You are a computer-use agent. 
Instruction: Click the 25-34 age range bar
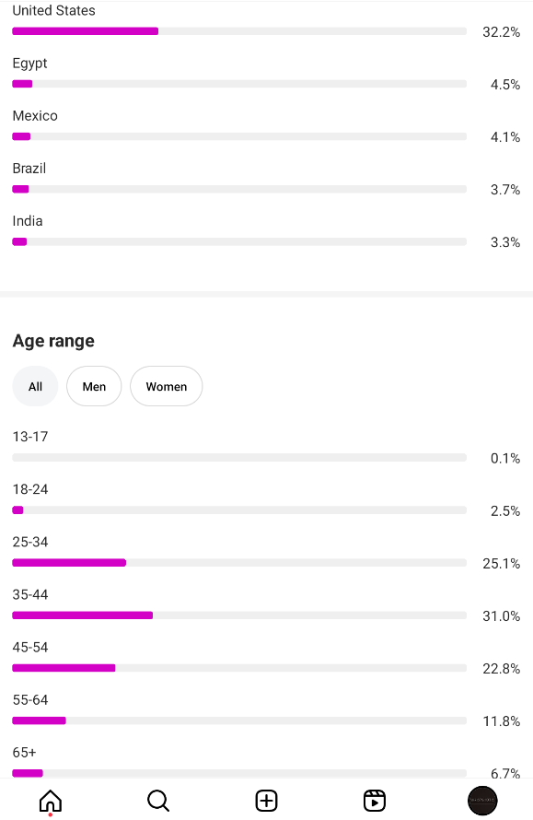[239, 563]
